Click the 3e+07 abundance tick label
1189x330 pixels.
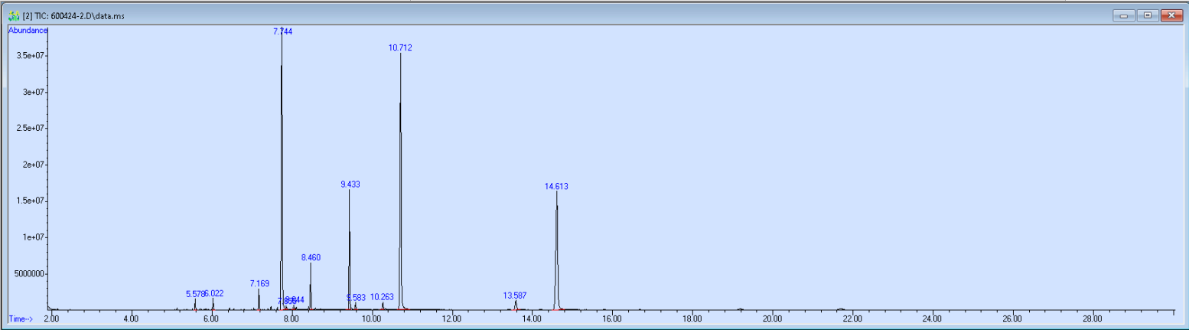click(x=35, y=92)
